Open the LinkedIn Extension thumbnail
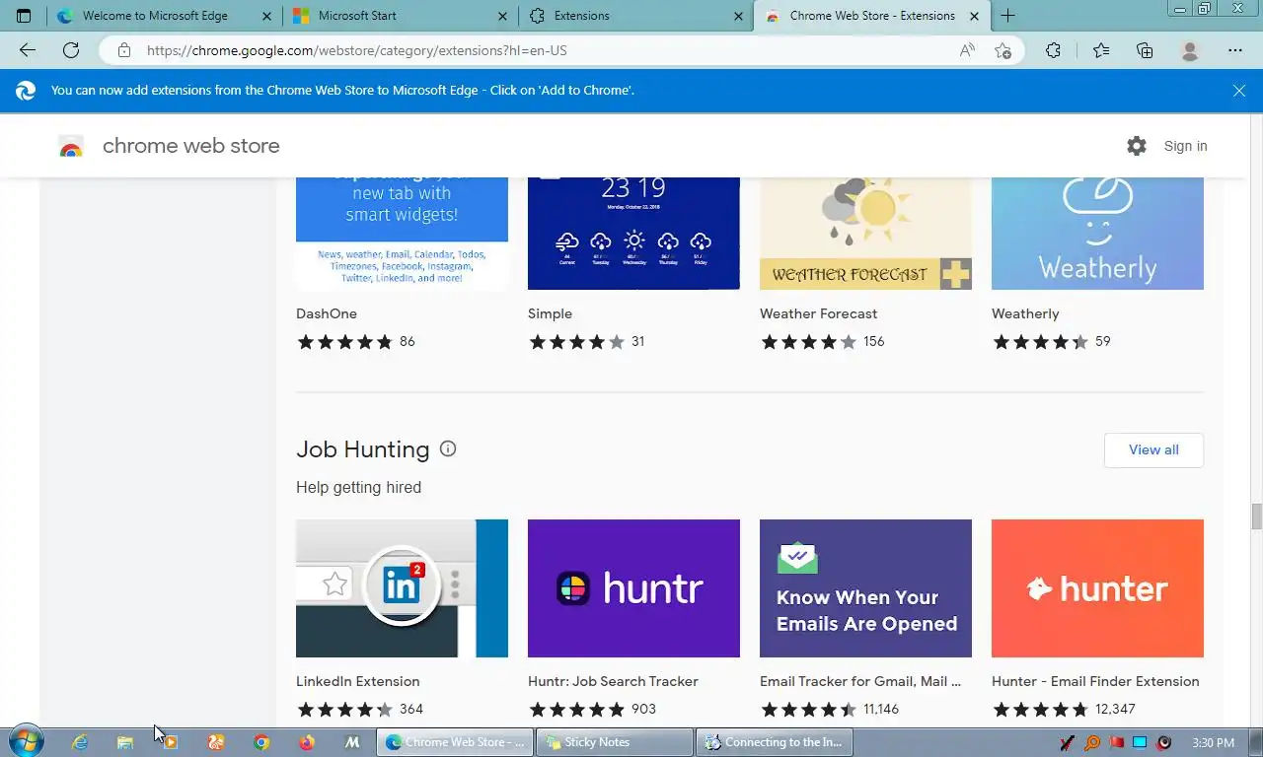This screenshot has height=757, width=1263. pyautogui.click(x=402, y=588)
